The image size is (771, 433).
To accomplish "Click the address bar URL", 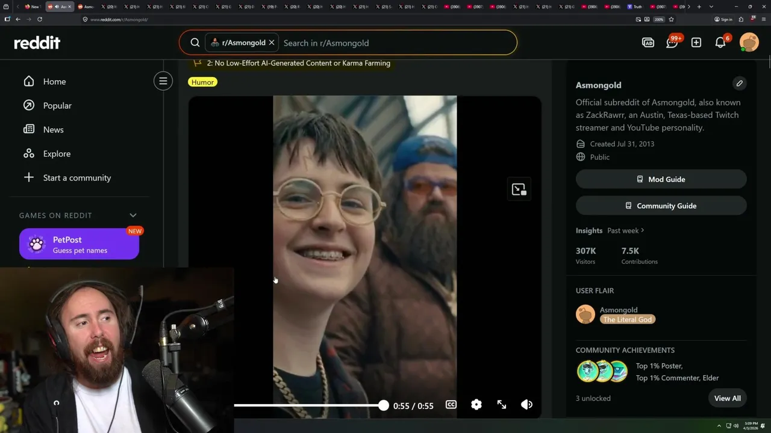I will pos(119,19).
